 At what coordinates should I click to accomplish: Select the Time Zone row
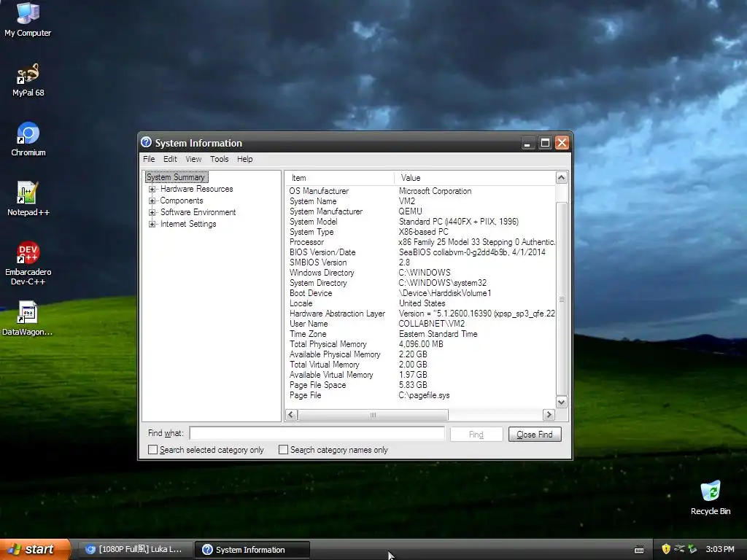[x=421, y=334]
